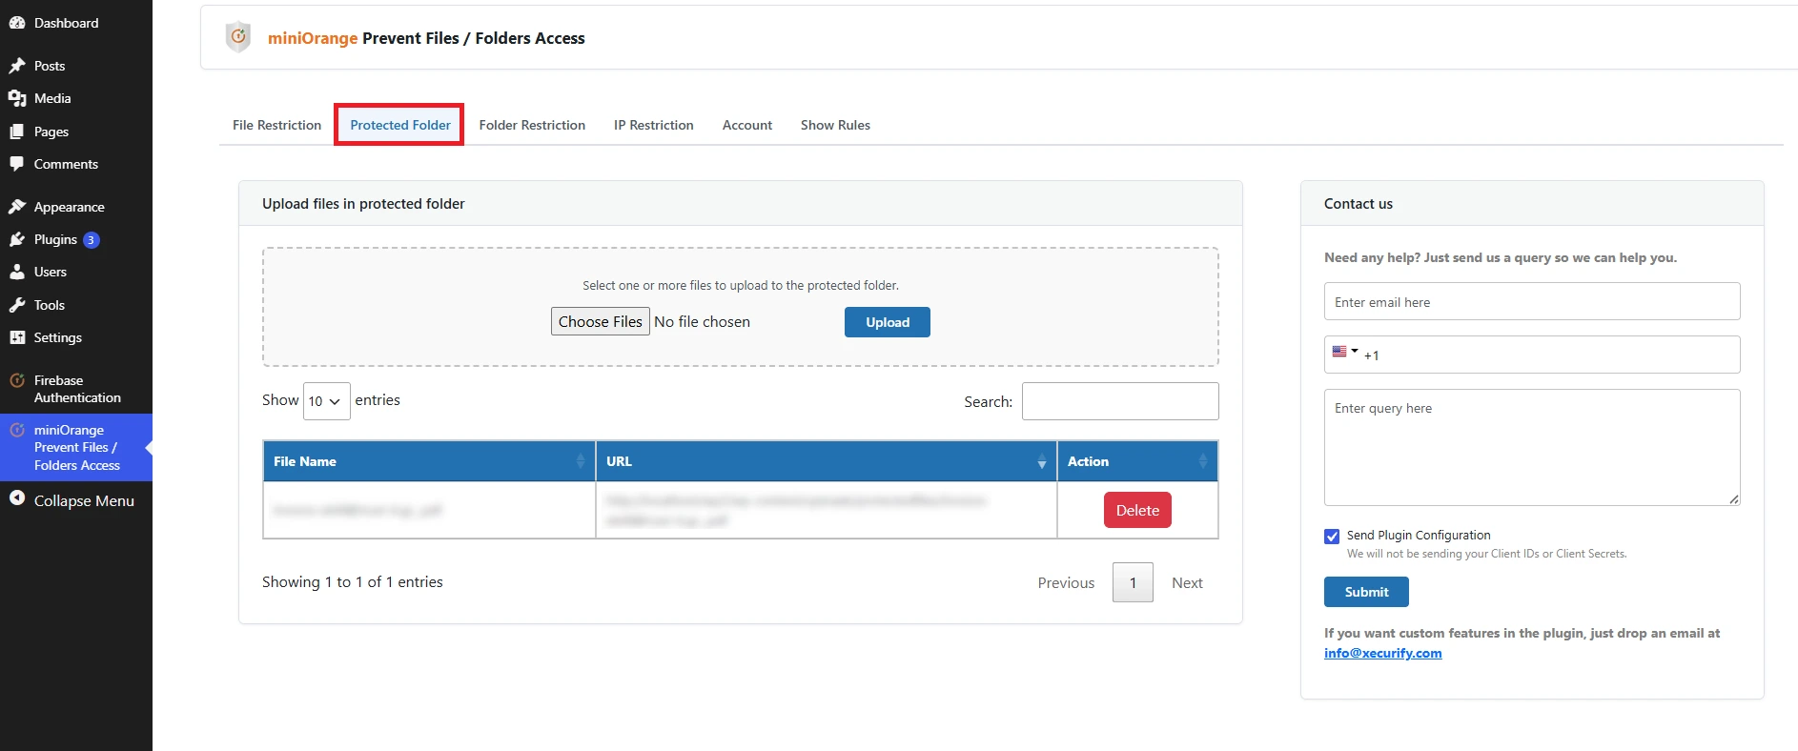Viewport: 1798px width, 751px height.
Task: Open the US flag country code selector
Action: (x=1344, y=352)
